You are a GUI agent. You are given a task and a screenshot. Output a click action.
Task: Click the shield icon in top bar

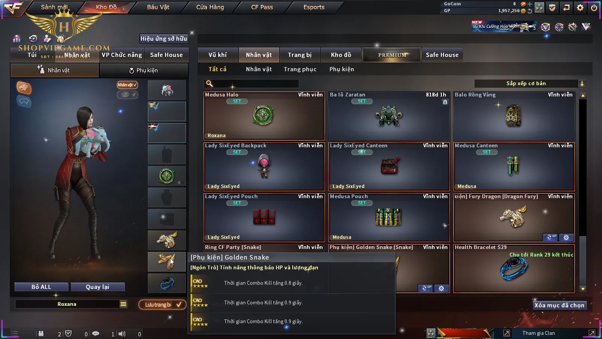coord(552,8)
